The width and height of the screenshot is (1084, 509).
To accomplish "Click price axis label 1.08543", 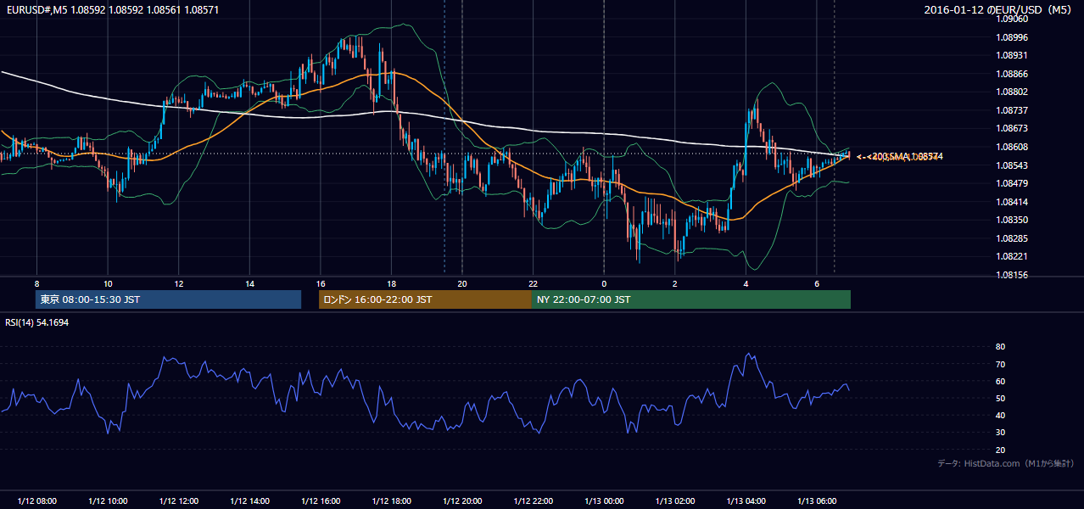I will tap(1011, 165).
